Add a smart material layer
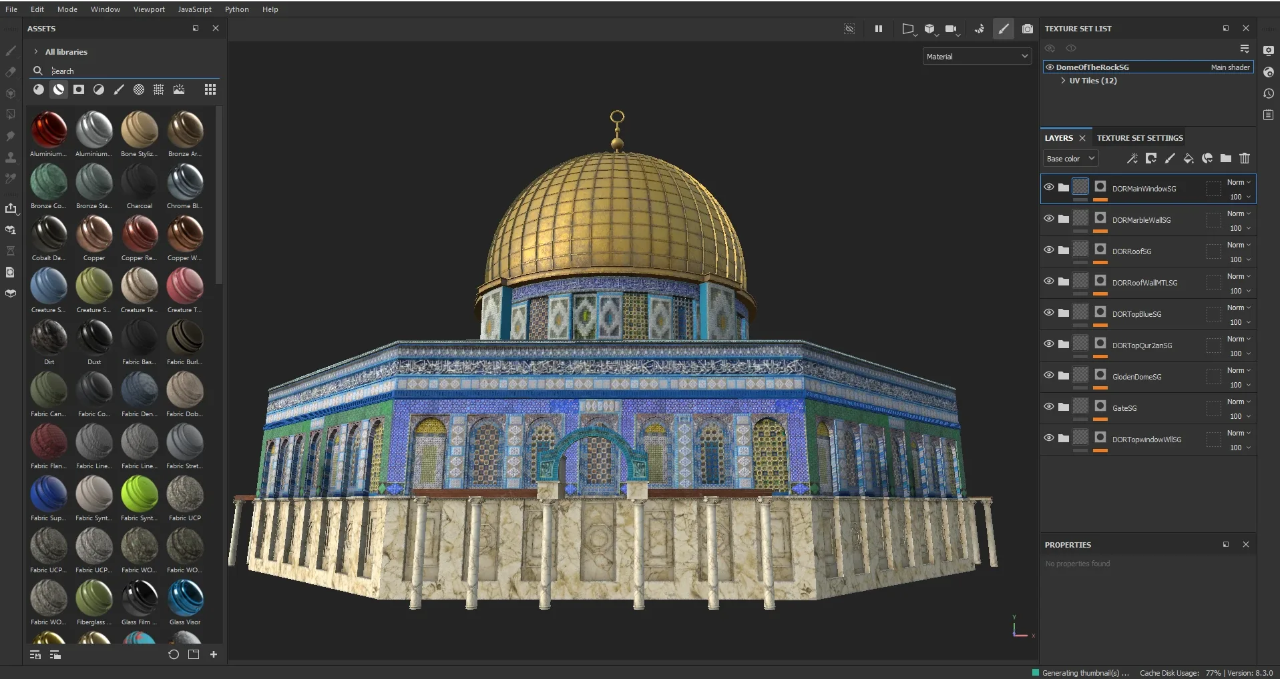This screenshot has height=679, width=1280. click(1207, 158)
